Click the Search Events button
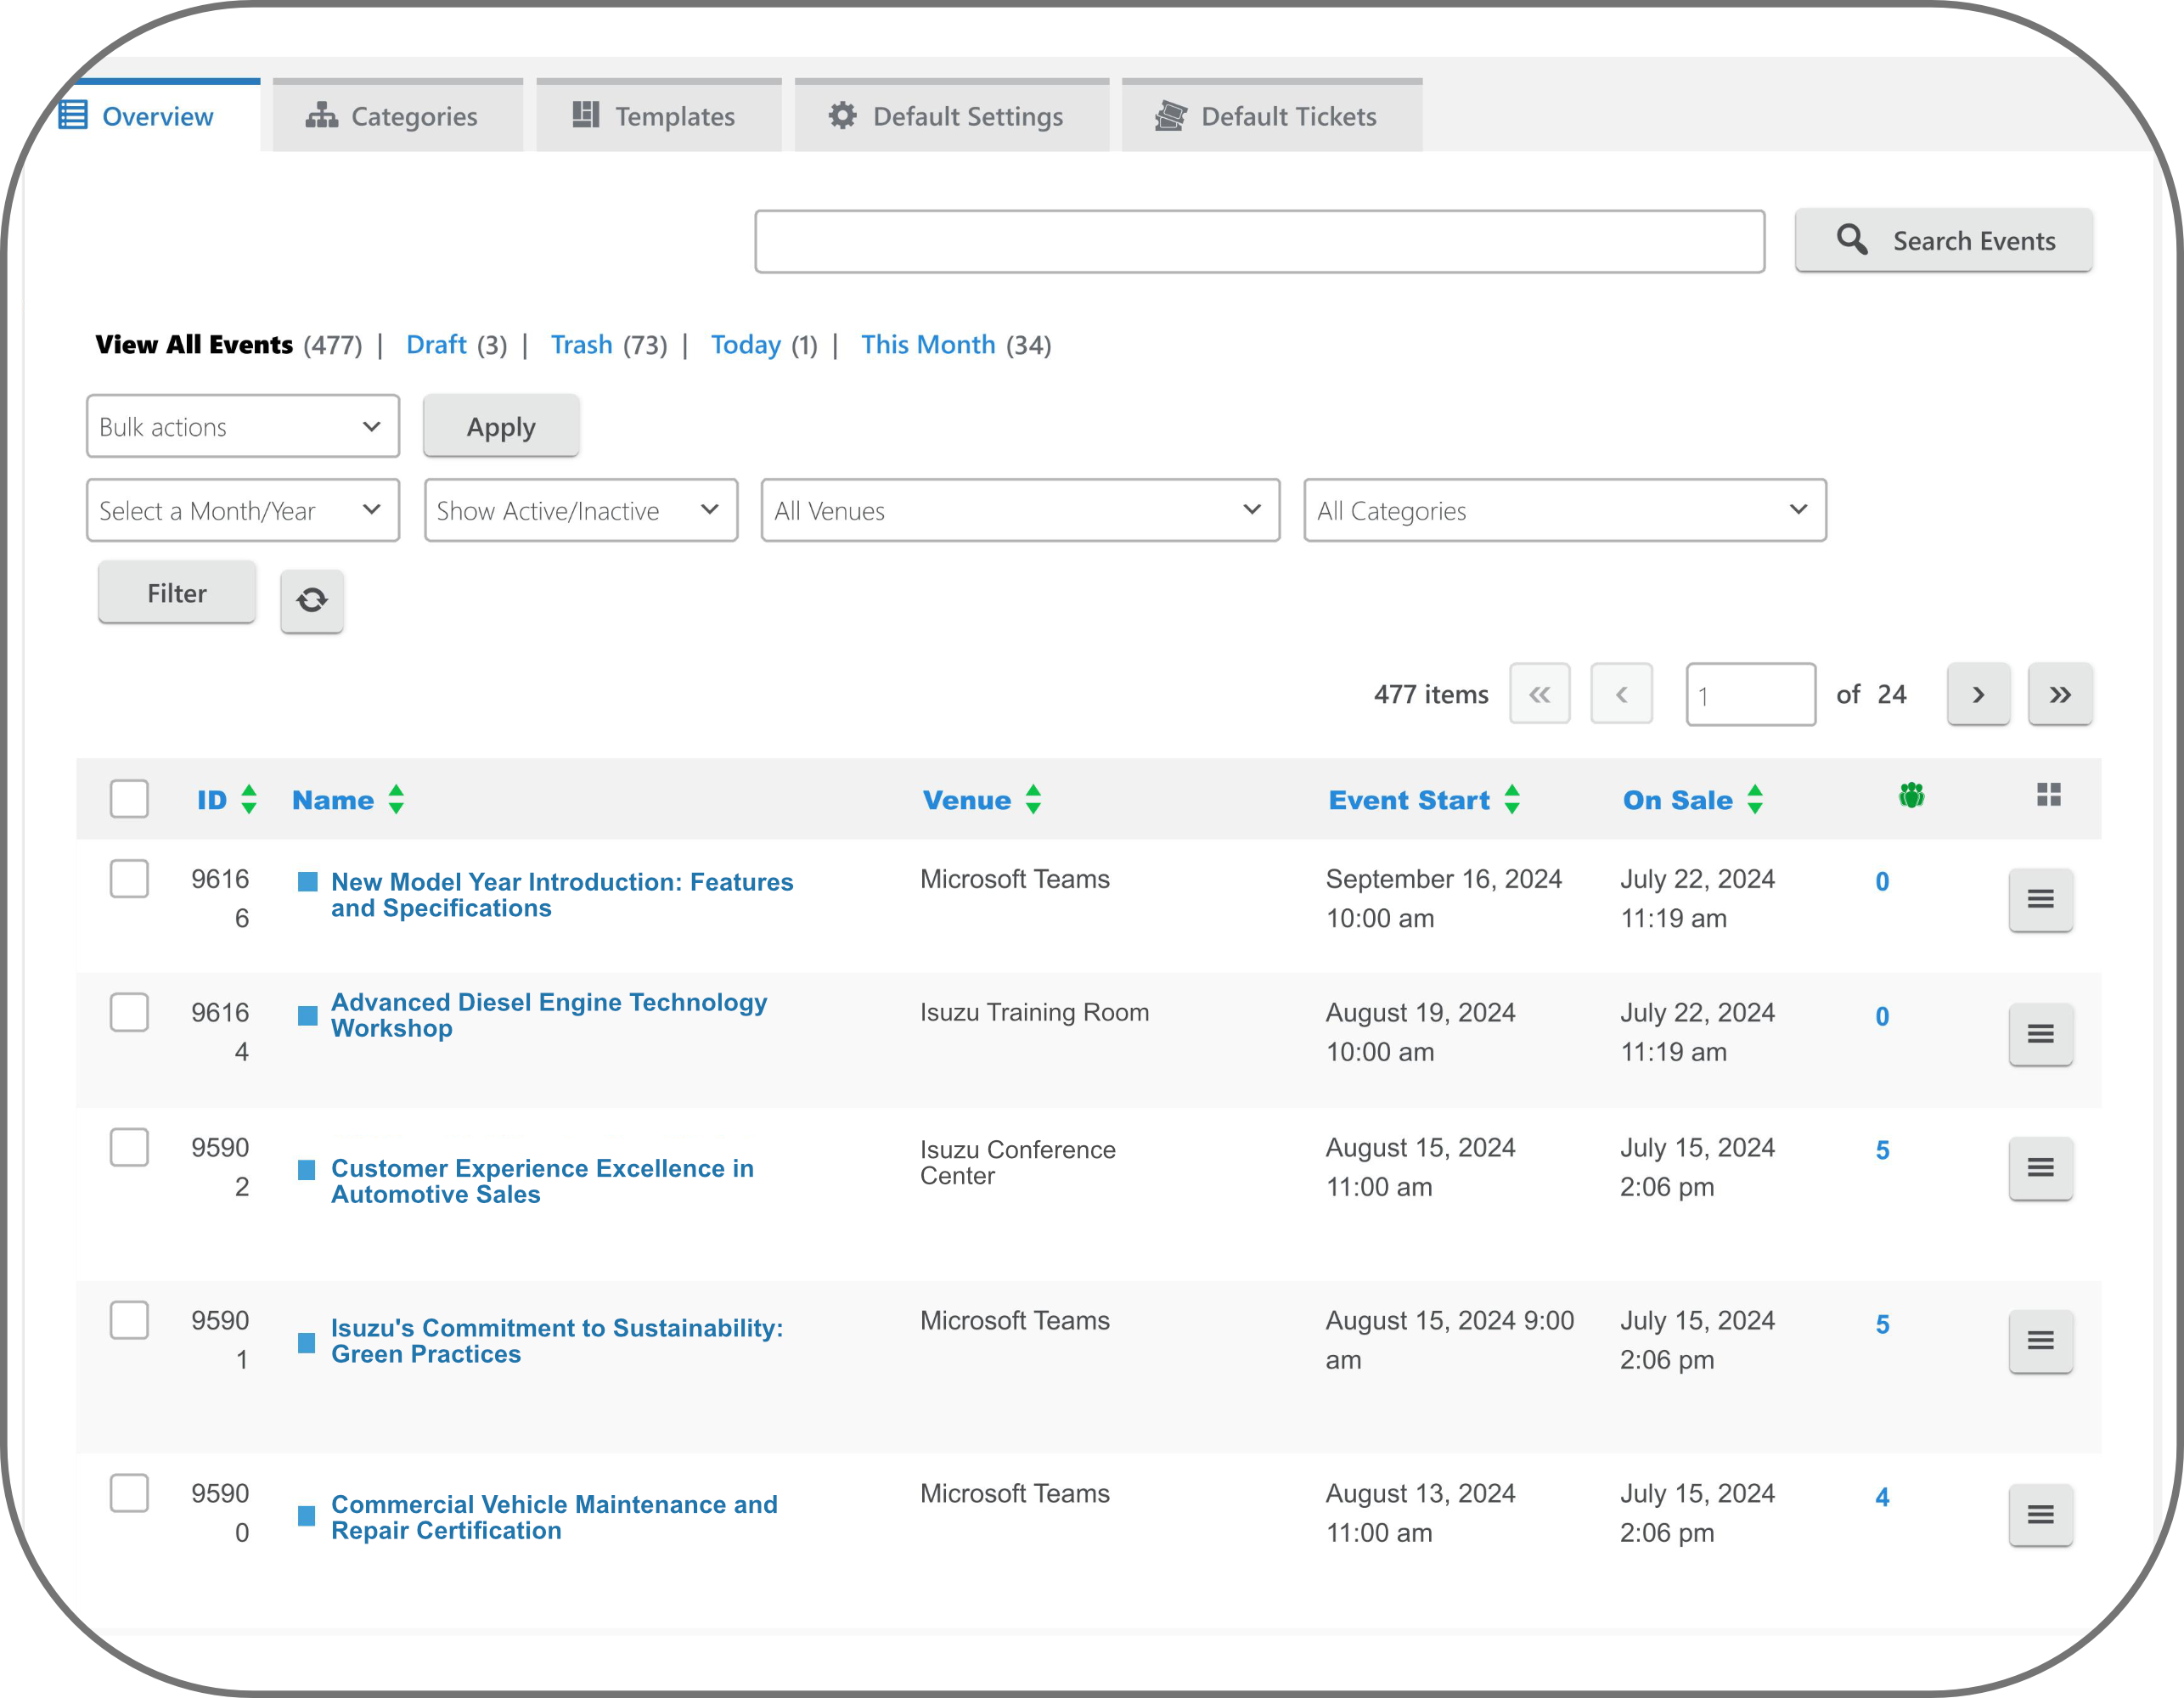 point(1943,241)
